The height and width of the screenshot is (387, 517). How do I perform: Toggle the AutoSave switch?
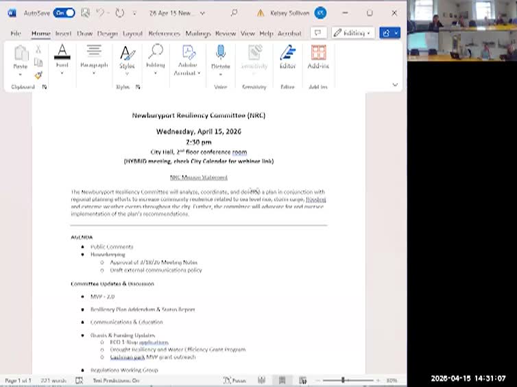pos(64,13)
